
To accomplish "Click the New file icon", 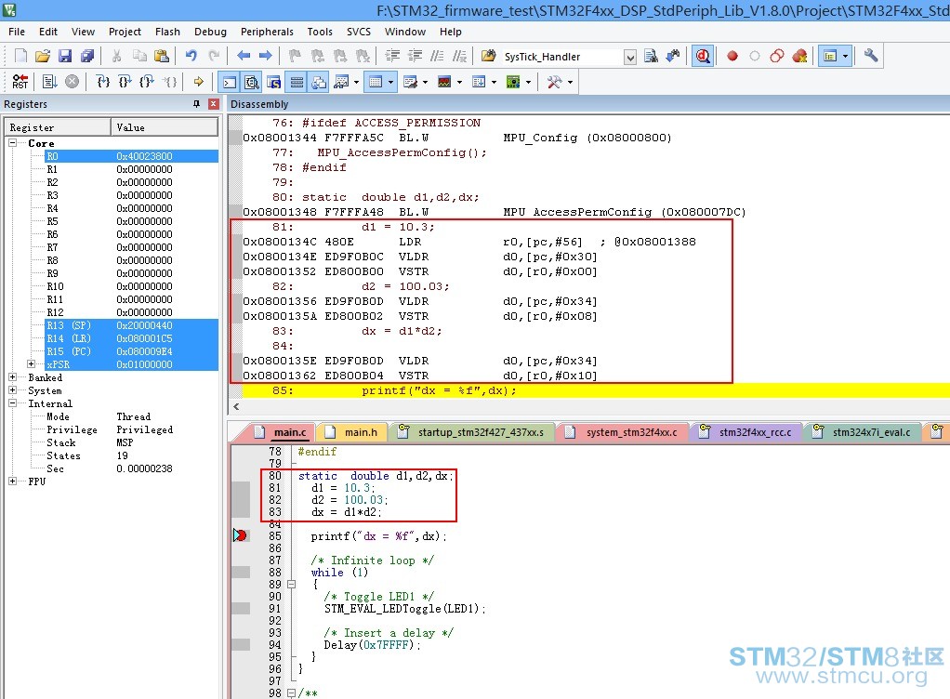I will (x=20, y=57).
